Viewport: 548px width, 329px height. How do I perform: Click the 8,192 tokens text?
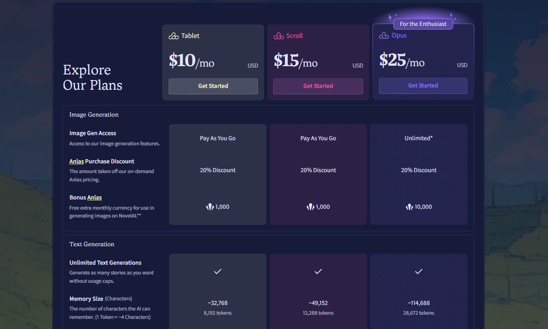(218, 313)
